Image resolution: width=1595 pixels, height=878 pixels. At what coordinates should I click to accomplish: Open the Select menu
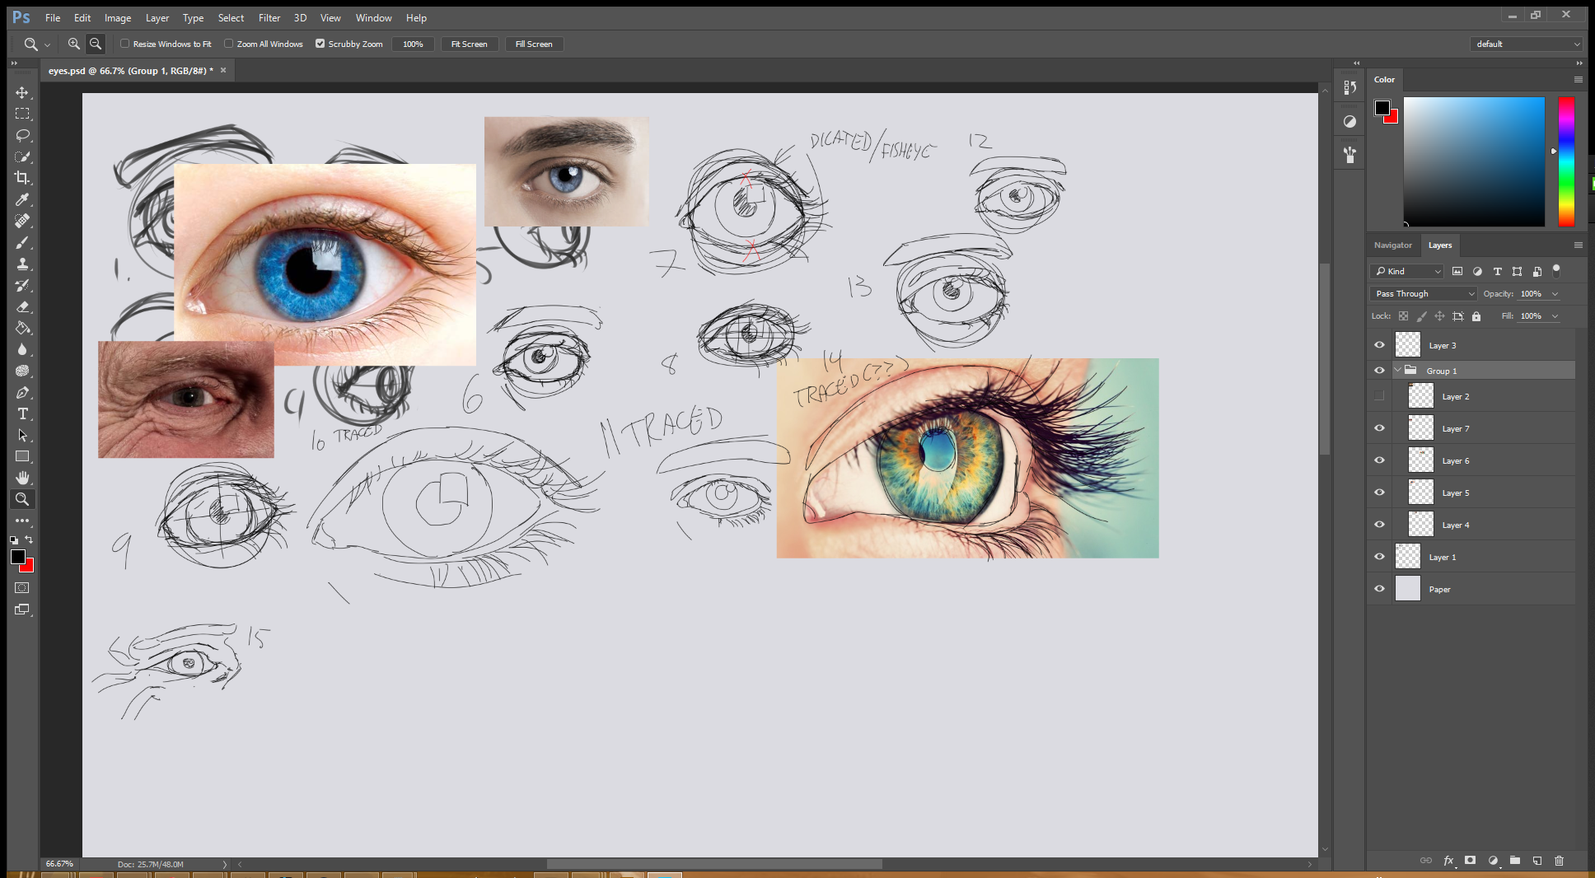click(231, 17)
